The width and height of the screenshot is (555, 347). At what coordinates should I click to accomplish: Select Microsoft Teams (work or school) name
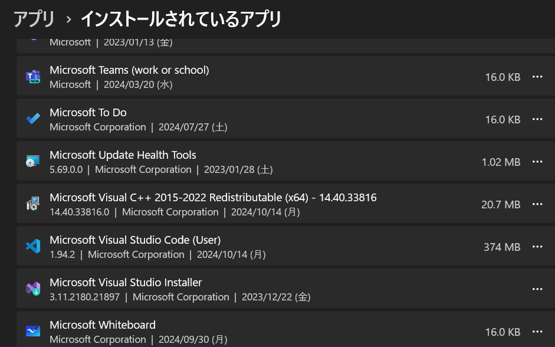129,70
